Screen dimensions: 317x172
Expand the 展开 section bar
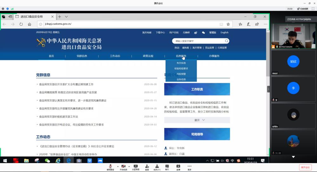(197, 120)
